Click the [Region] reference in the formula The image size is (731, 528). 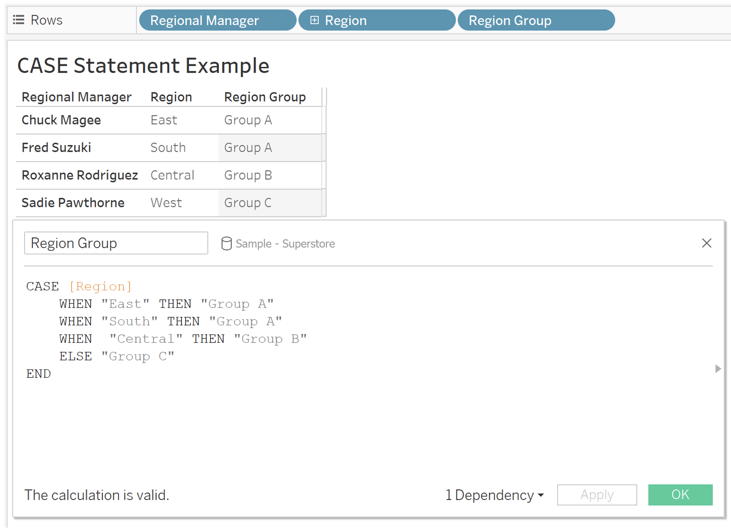click(101, 286)
